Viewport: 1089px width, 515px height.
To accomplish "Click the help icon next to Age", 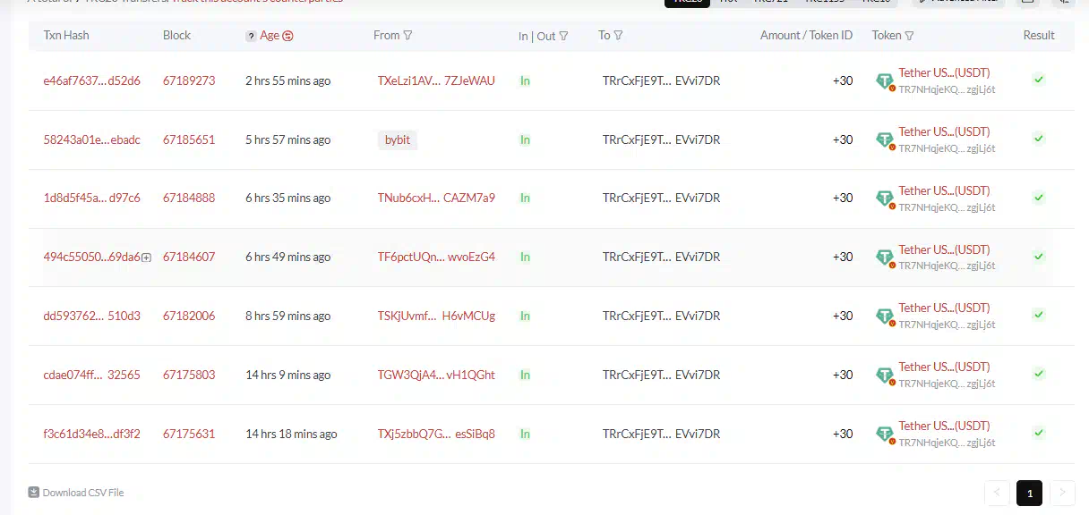I will tap(251, 37).
